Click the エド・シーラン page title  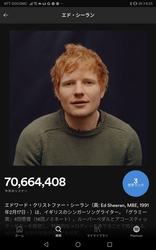78,15
